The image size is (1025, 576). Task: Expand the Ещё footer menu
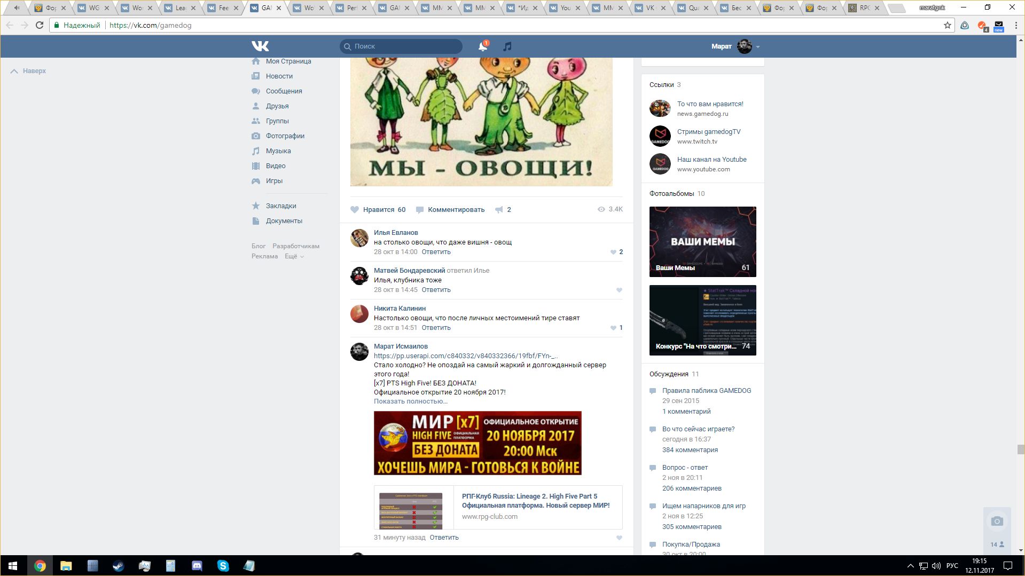click(294, 256)
